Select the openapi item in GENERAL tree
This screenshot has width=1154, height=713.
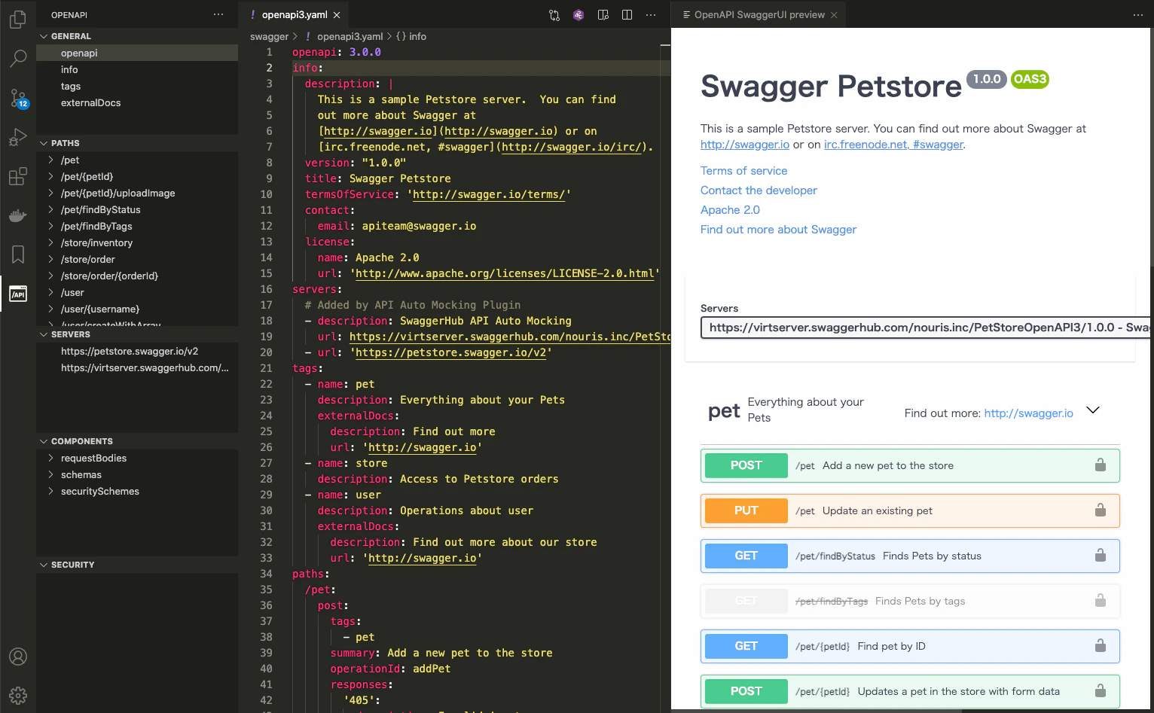137,53
